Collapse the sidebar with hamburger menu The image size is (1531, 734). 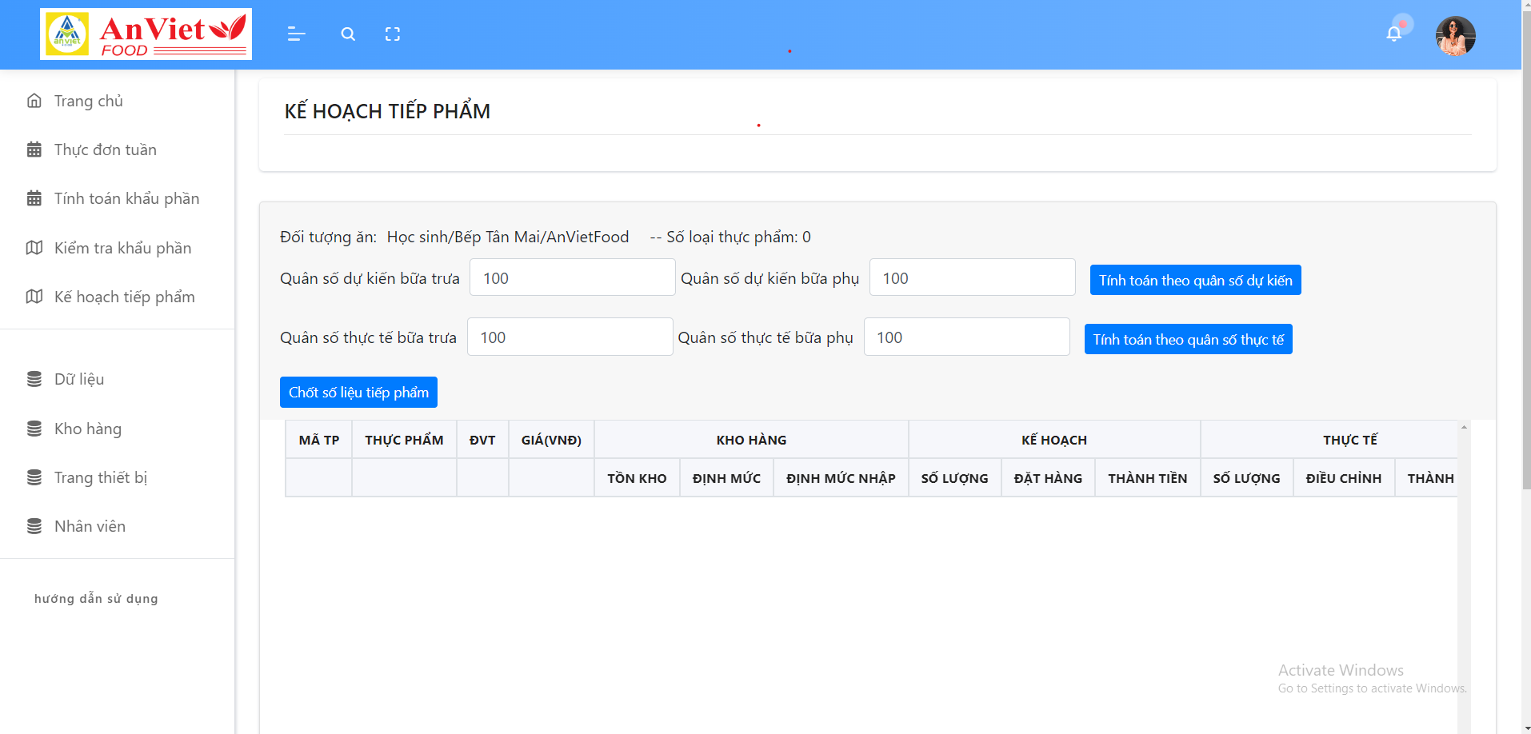[x=296, y=34]
